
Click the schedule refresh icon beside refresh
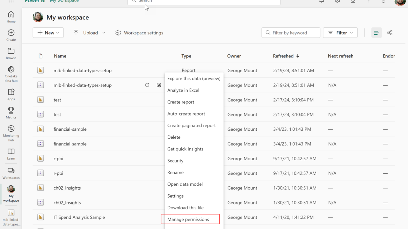point(159,85)
